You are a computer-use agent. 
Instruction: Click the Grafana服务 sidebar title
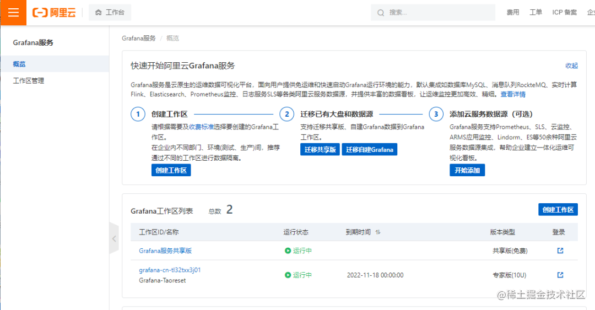coord(33,42)
